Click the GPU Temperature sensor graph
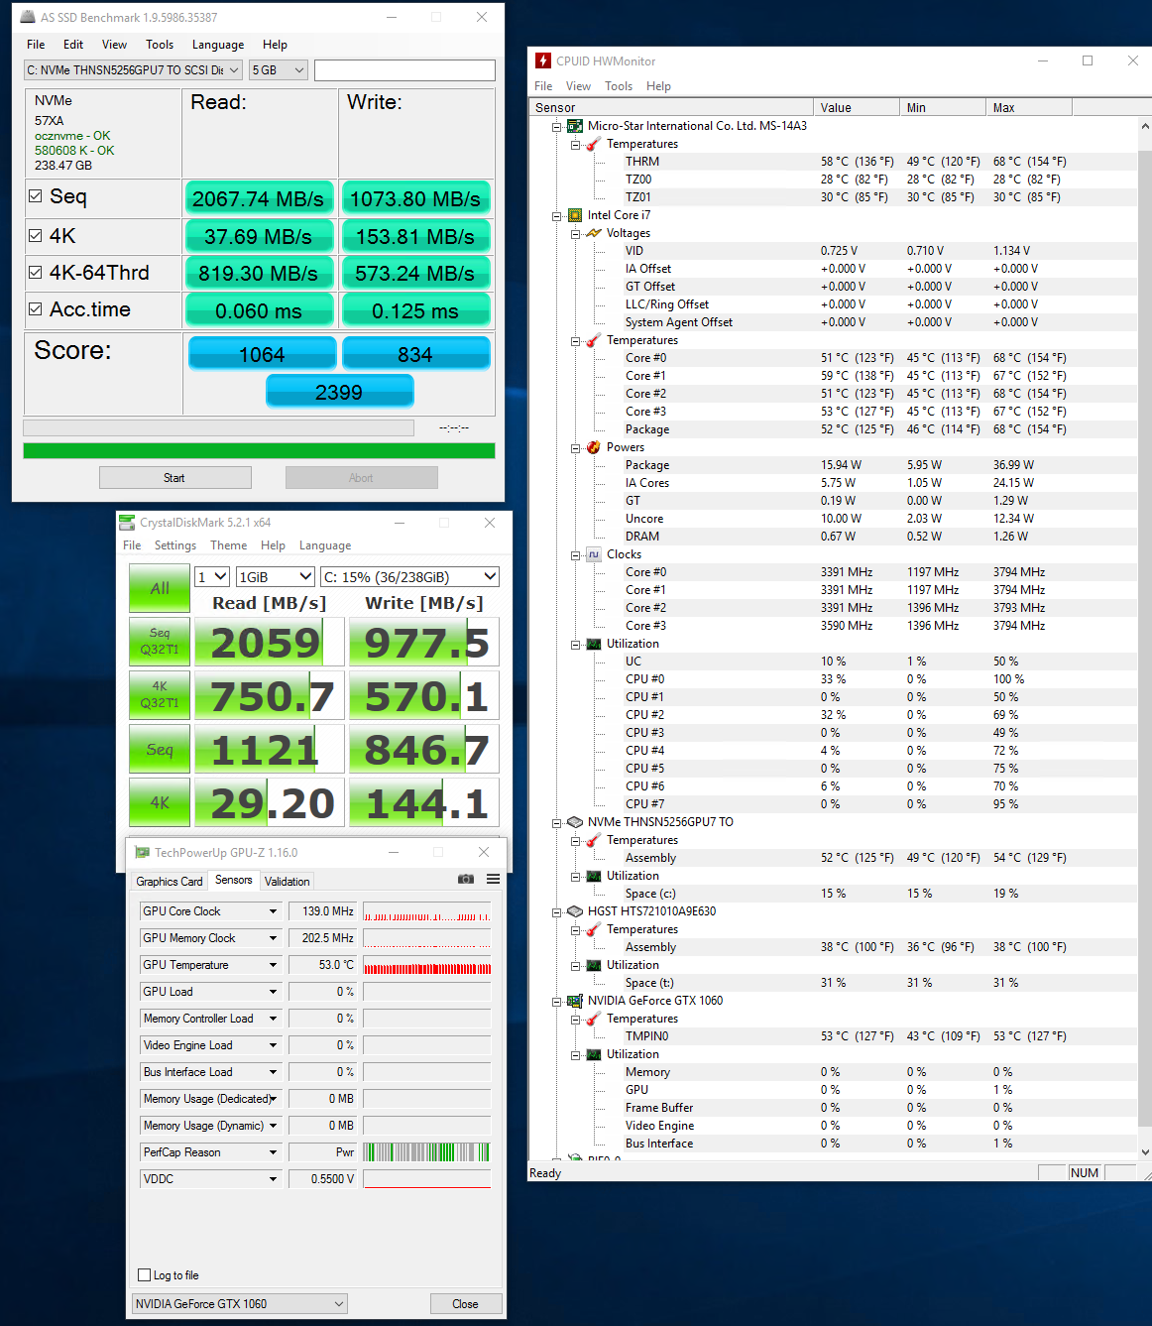 (x=426, y=965)
